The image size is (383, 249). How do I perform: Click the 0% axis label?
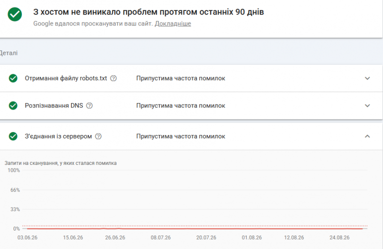pyautogui.click(x=16, y=229)
